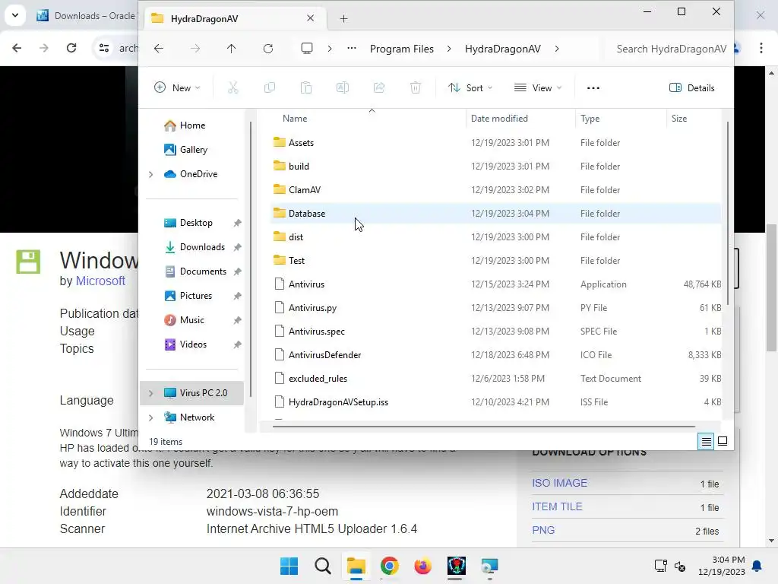
Task: Select the excluded_rules text document
Action: click(x=496, y=379)
